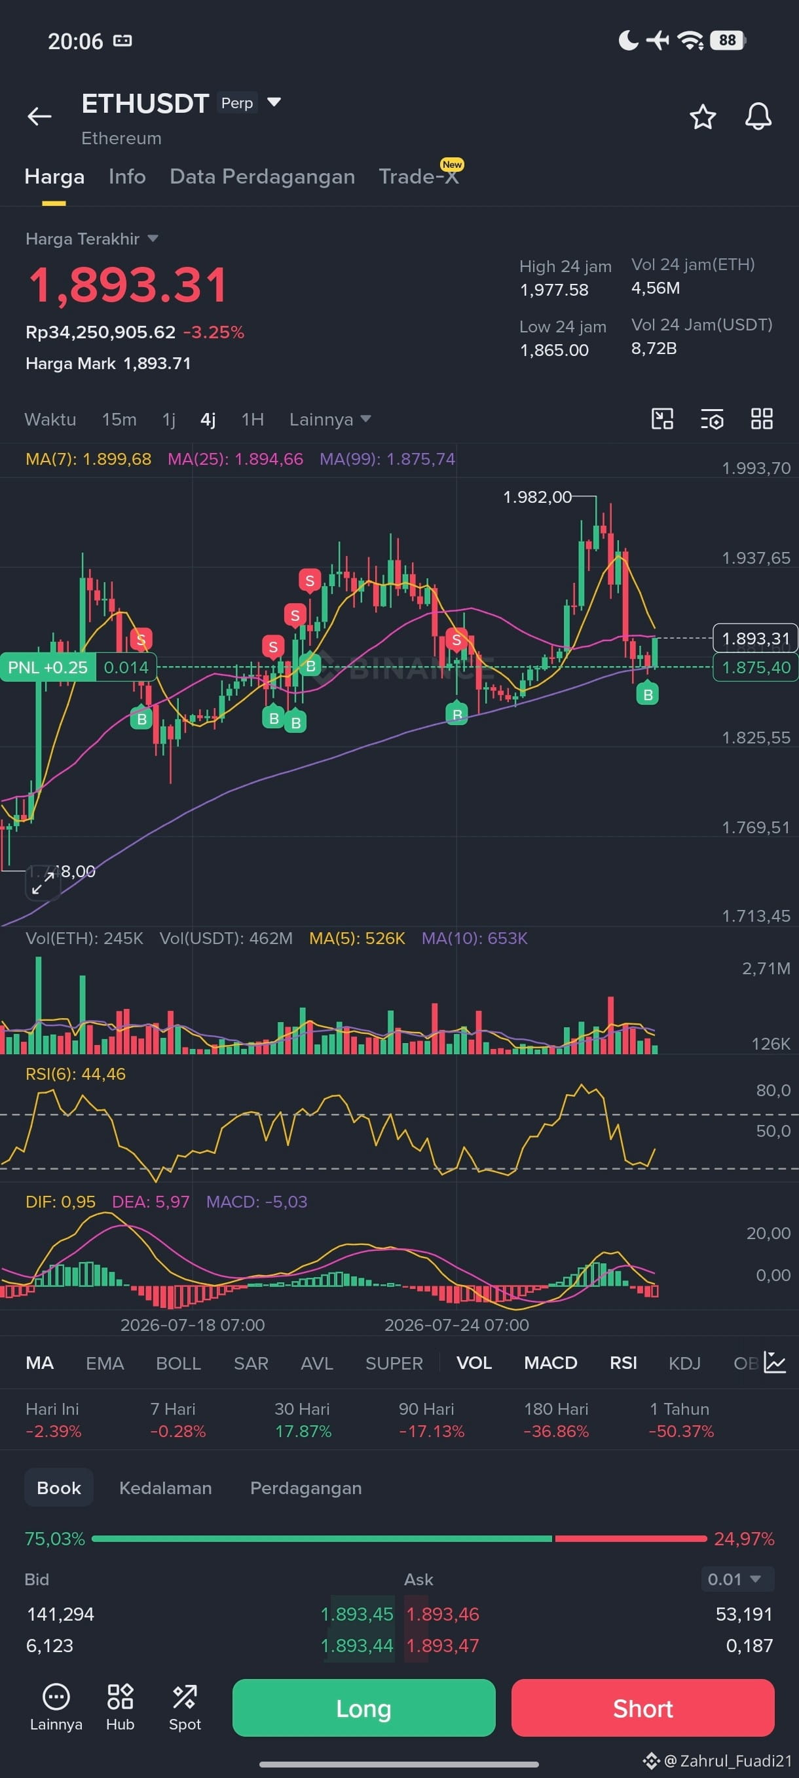
Task: Open the Hub icon
Action: pos(120,1707)
